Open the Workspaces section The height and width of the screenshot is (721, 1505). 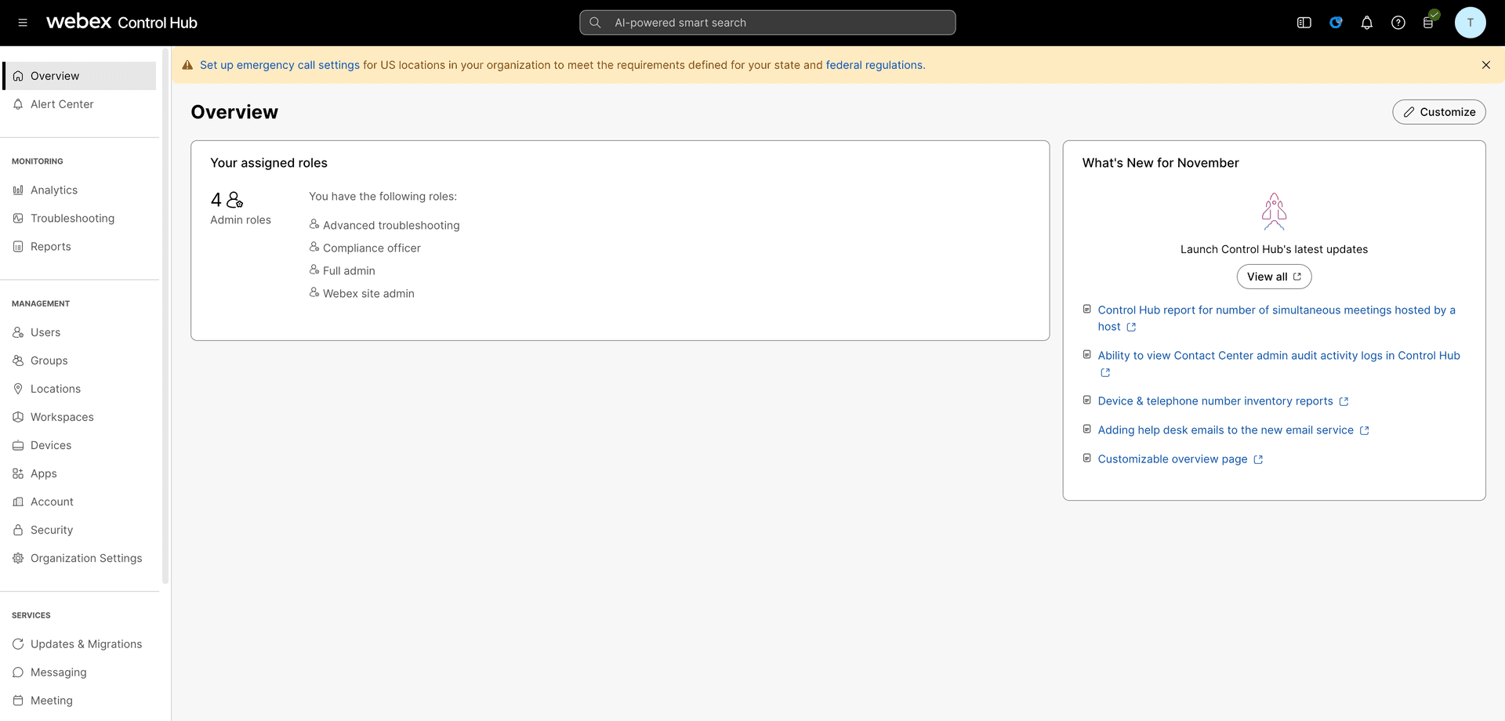tap(62, 417)
